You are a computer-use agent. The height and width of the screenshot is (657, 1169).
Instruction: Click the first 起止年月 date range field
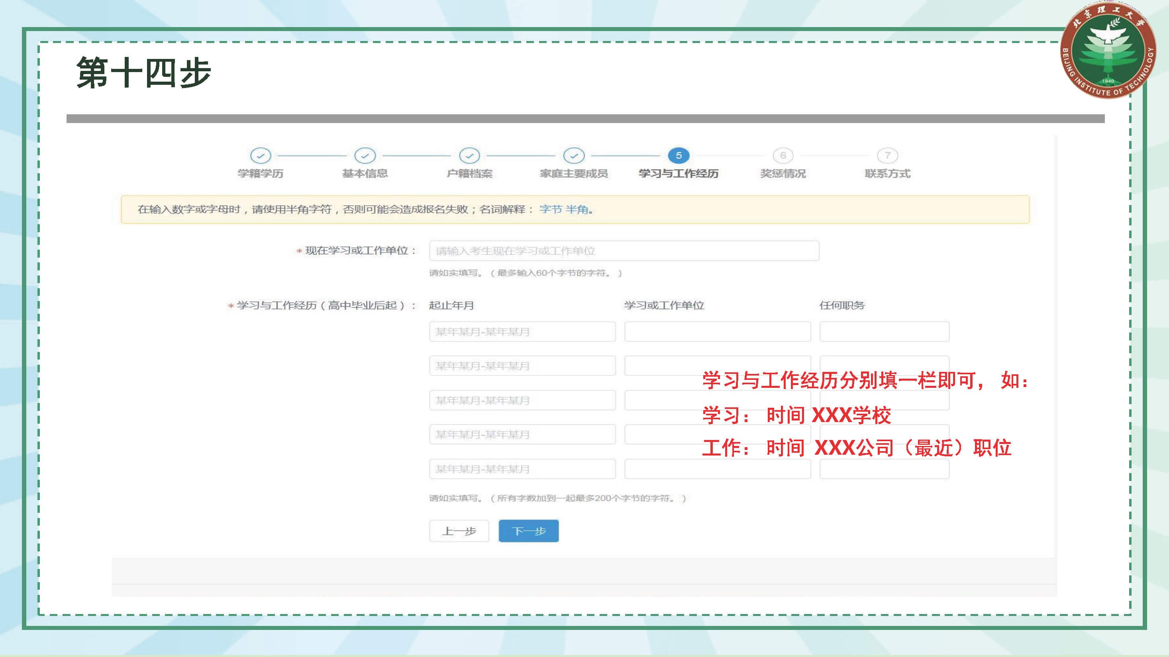coord(522,331)
